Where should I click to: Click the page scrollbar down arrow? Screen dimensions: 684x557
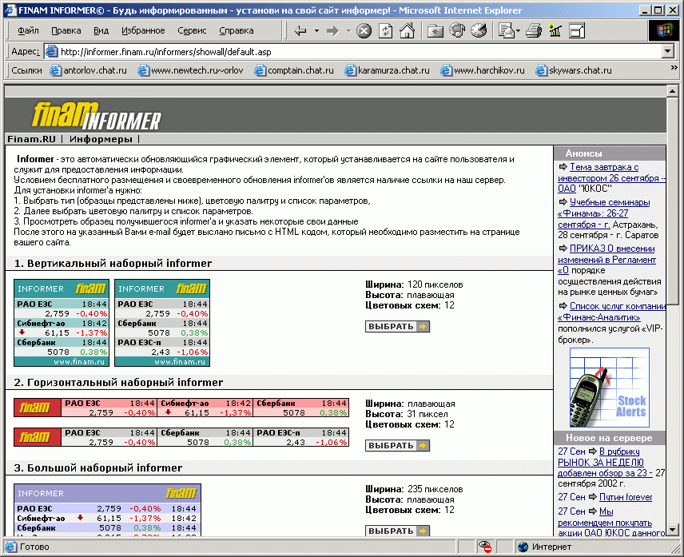tap(672, 530)
